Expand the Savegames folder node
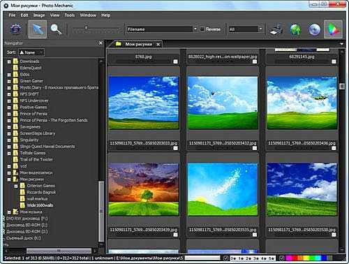349x264 pixels. coord(9,127)
